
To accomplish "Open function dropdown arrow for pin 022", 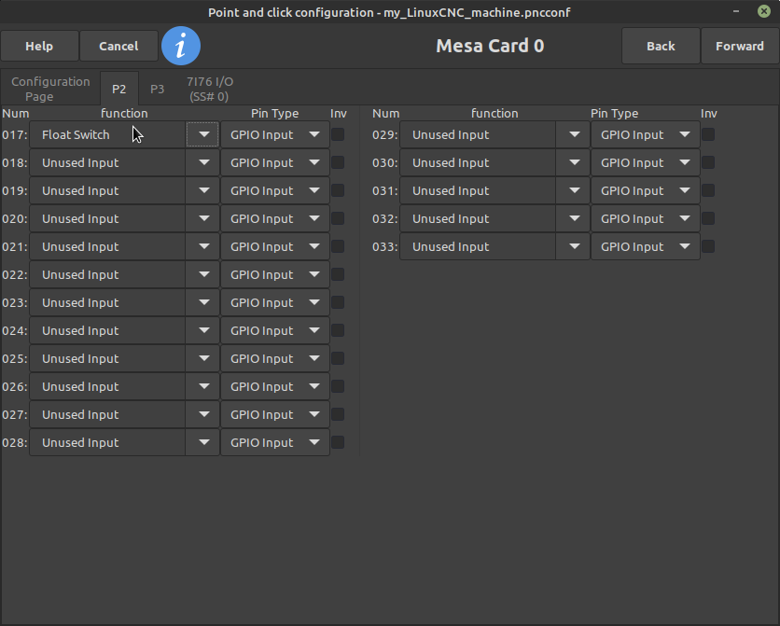I will tap(203, 274).
